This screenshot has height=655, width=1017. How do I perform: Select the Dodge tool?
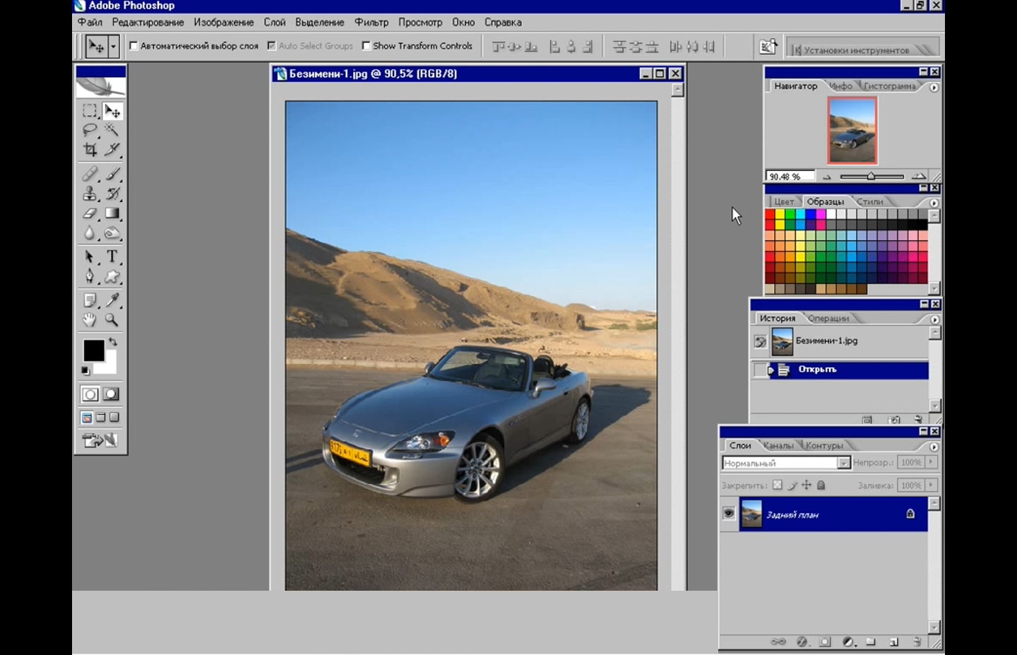pyautogui.click(x=112, y=233)
